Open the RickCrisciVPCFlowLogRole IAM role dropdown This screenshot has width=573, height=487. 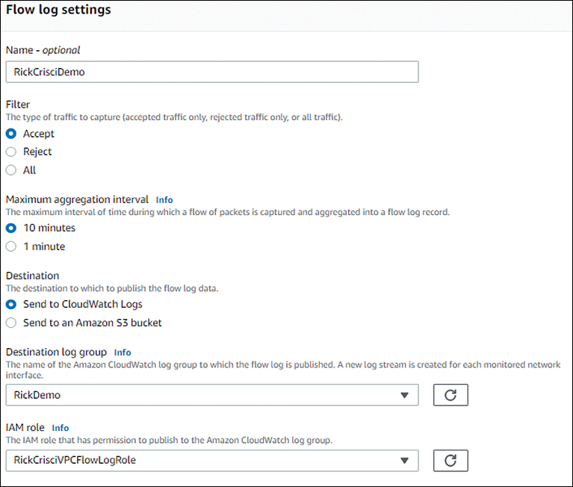click(x=212, y=460)
